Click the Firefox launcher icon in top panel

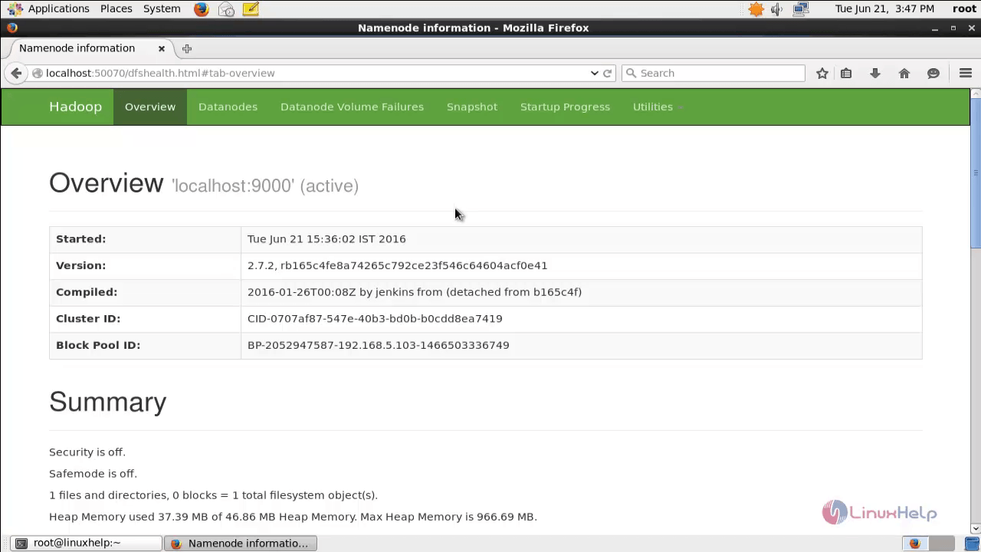tap(202, 9)
